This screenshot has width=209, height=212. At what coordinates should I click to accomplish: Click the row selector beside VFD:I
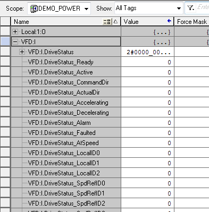pyautogui.click(x=5, y=42)
